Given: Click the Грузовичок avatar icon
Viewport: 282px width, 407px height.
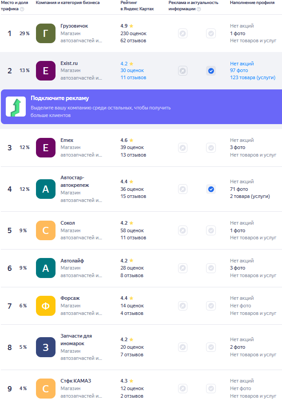Looking at the screenshot, I should pyautogui.click(x=46, y=33).
